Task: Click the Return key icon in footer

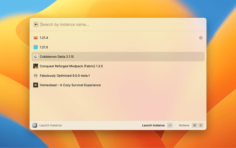Action: point(170,125)
